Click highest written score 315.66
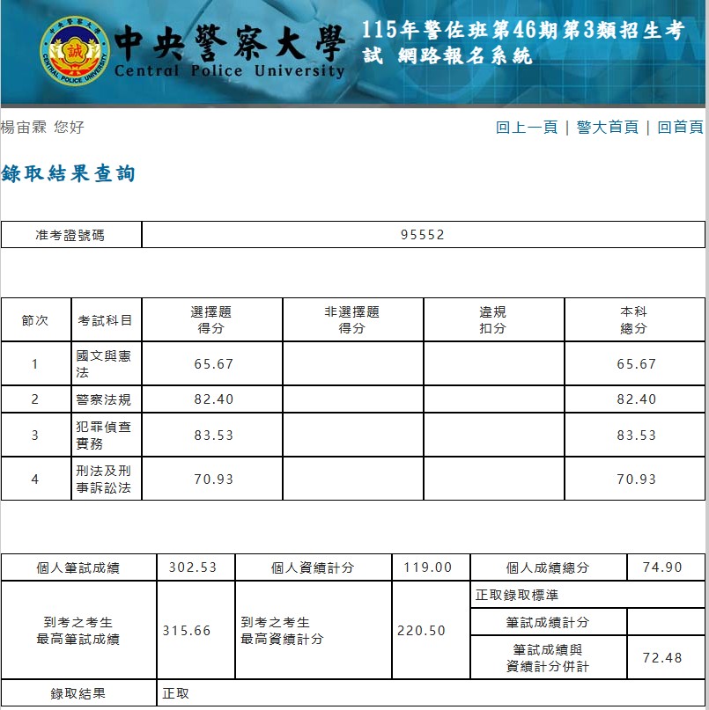 tap(187, 630)
